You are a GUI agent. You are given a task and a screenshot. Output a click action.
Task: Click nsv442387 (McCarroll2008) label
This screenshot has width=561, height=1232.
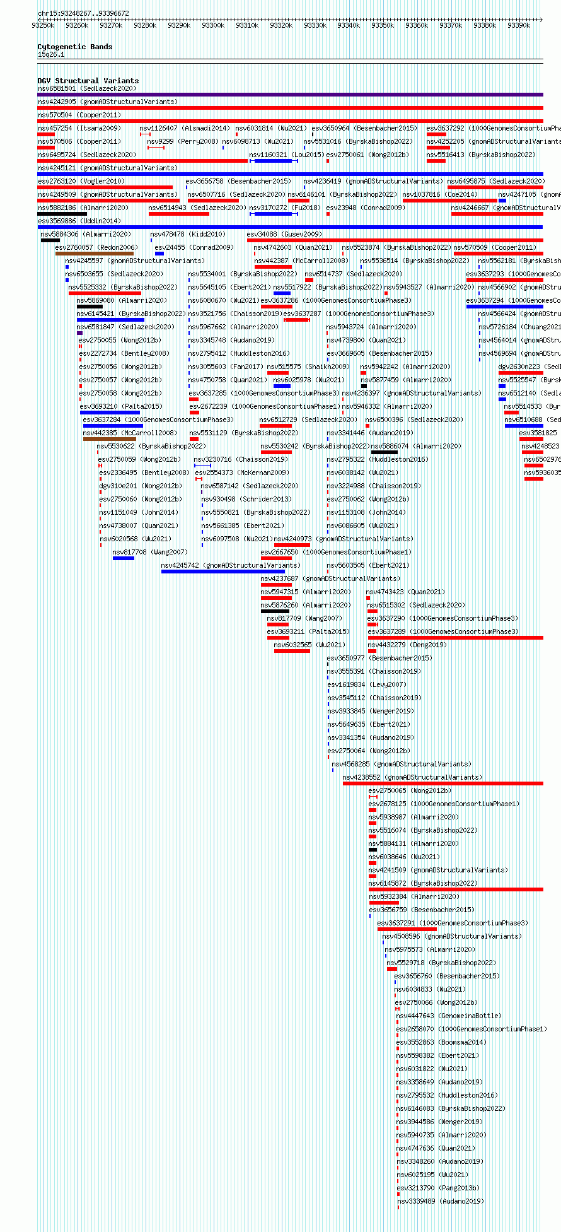click(301, 261)
